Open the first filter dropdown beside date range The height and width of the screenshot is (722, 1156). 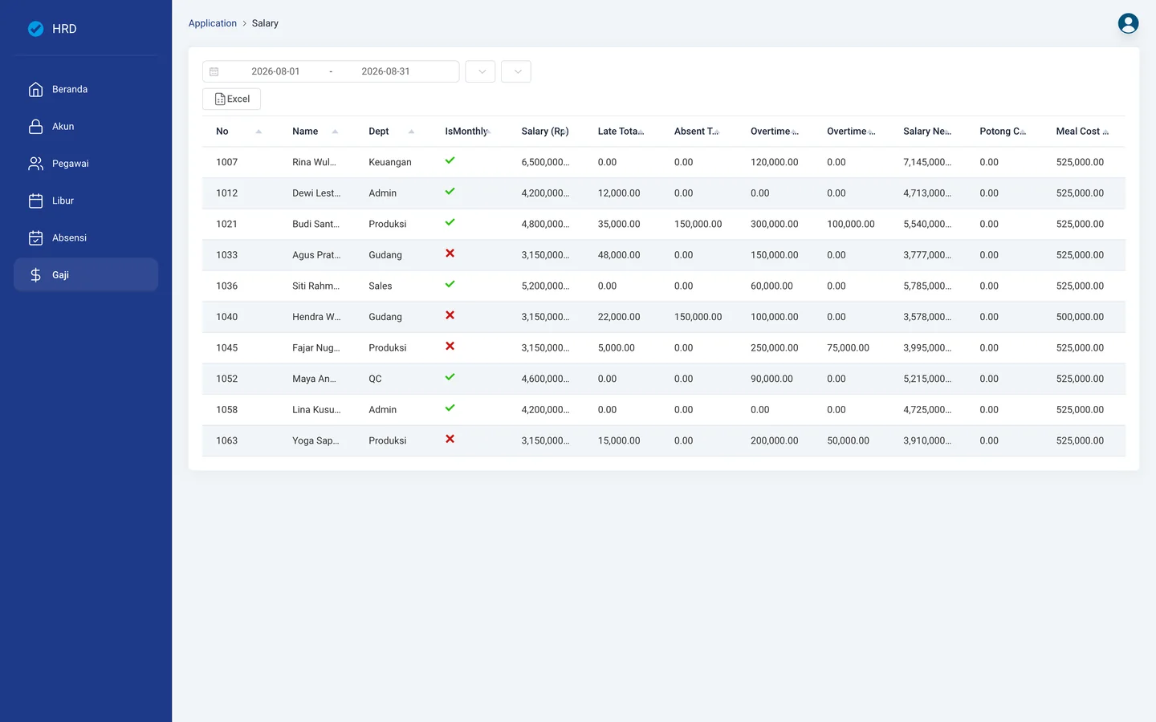(x=480, y=71)
